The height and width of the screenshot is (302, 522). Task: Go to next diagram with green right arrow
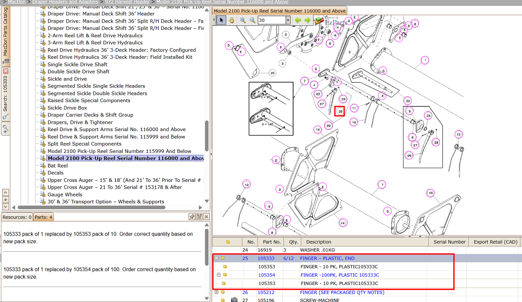tap(308, 20)
